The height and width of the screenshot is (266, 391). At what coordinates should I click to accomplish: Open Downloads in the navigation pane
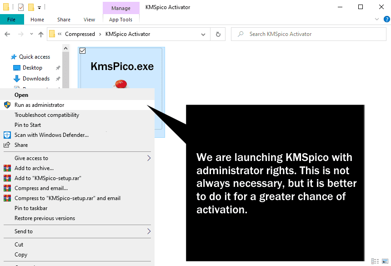36,79
